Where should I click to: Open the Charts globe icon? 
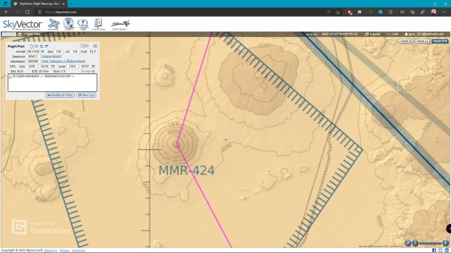coord(69,24)
